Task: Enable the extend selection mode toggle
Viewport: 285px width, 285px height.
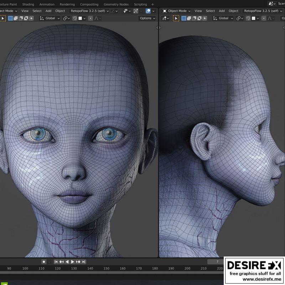Action: pyautogui.click(x=16, y=18)
